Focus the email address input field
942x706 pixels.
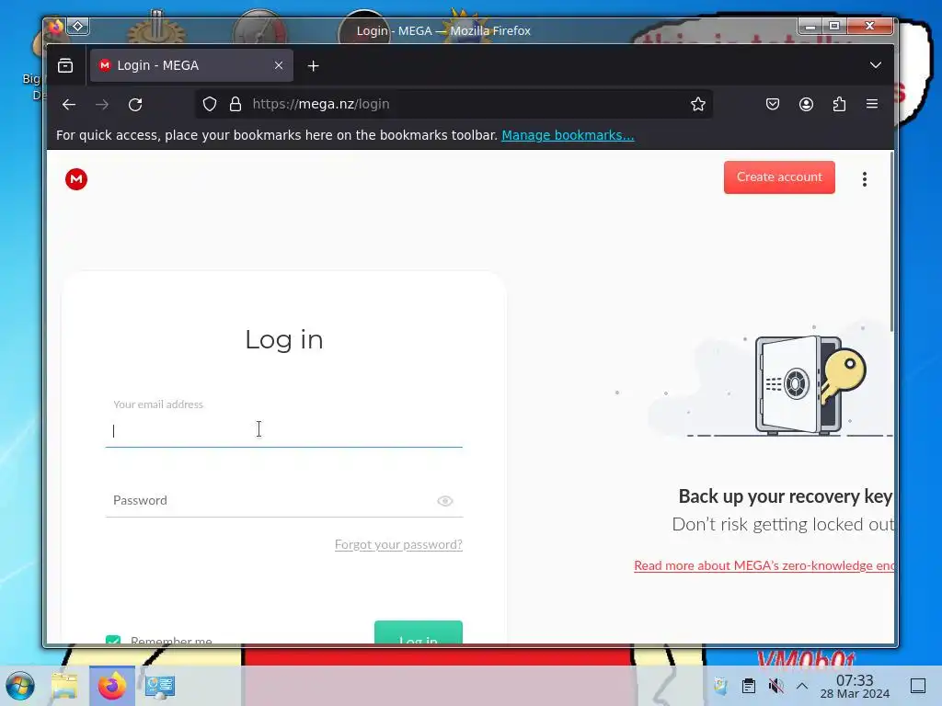tap(283, 430)
